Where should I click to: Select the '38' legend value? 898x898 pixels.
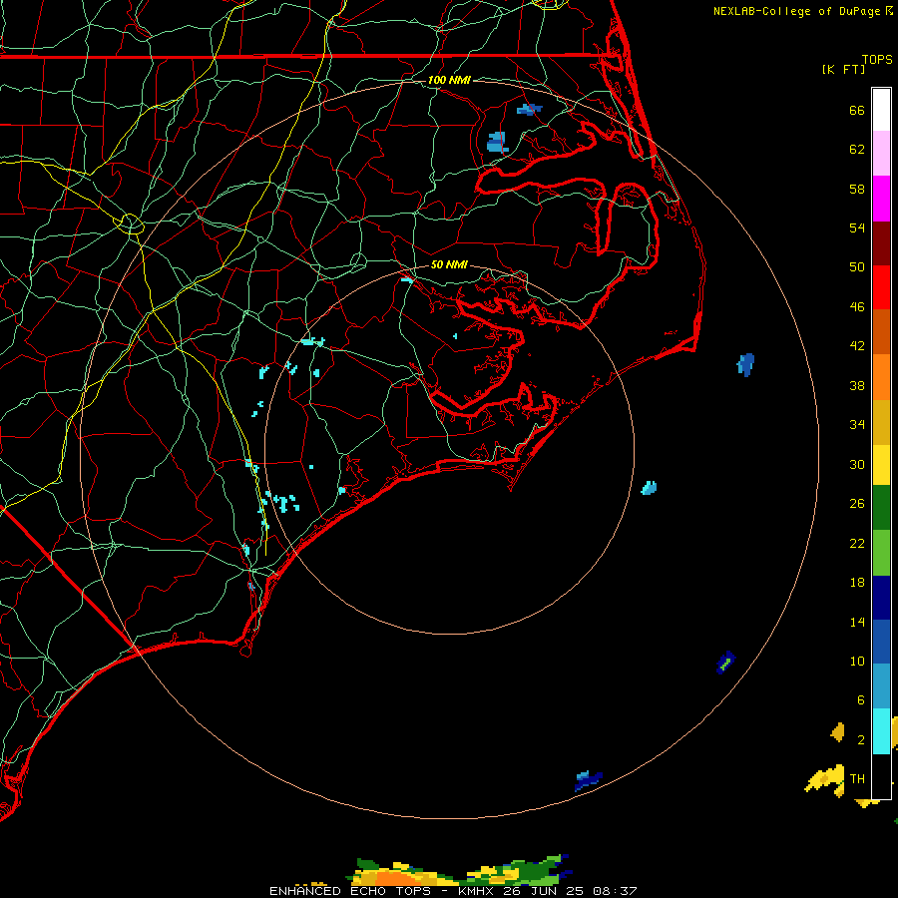pos(857,385)
